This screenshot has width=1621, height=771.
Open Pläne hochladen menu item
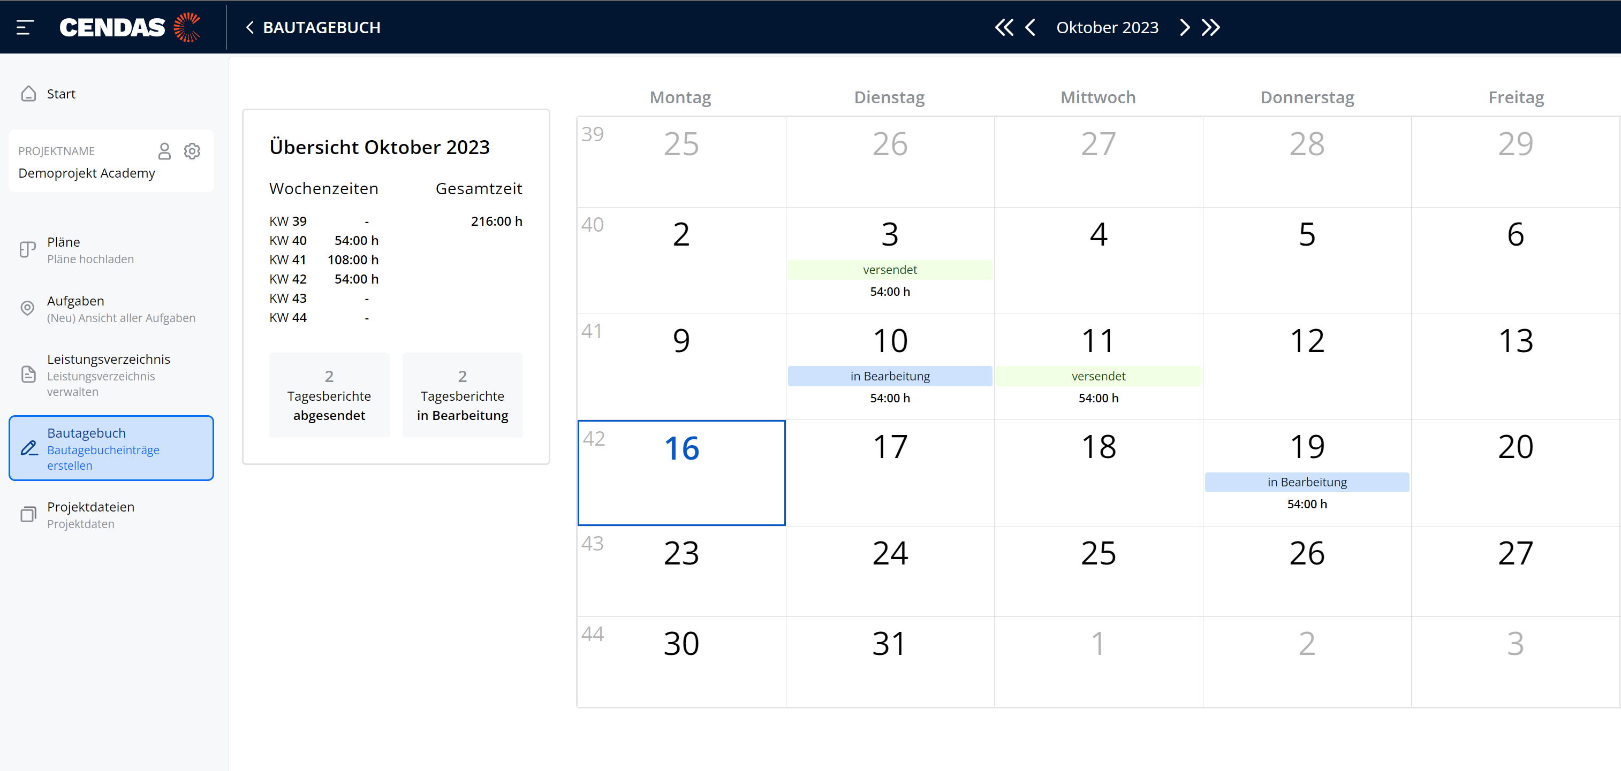coord(111,250)
